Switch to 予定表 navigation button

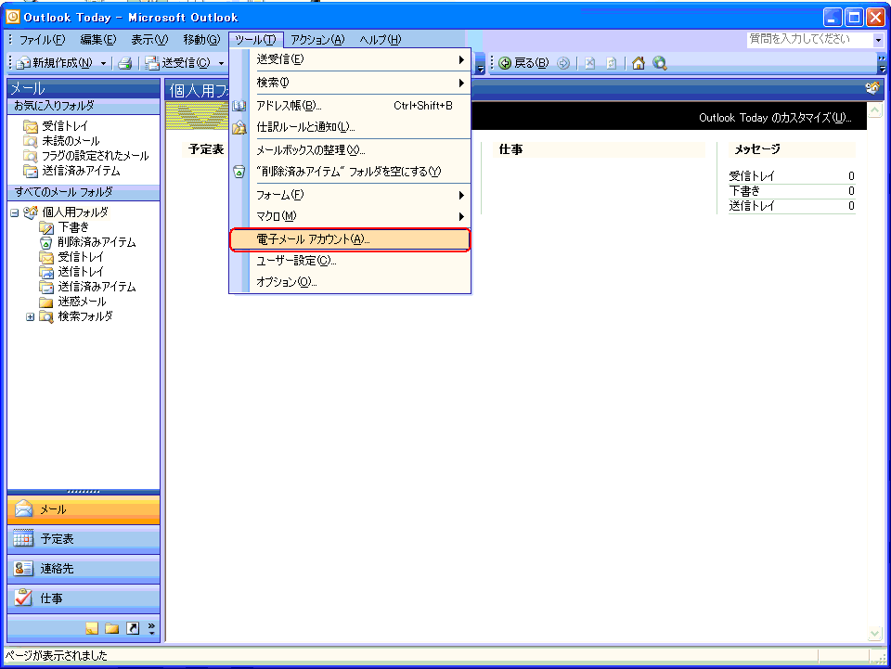click(84, 539)
